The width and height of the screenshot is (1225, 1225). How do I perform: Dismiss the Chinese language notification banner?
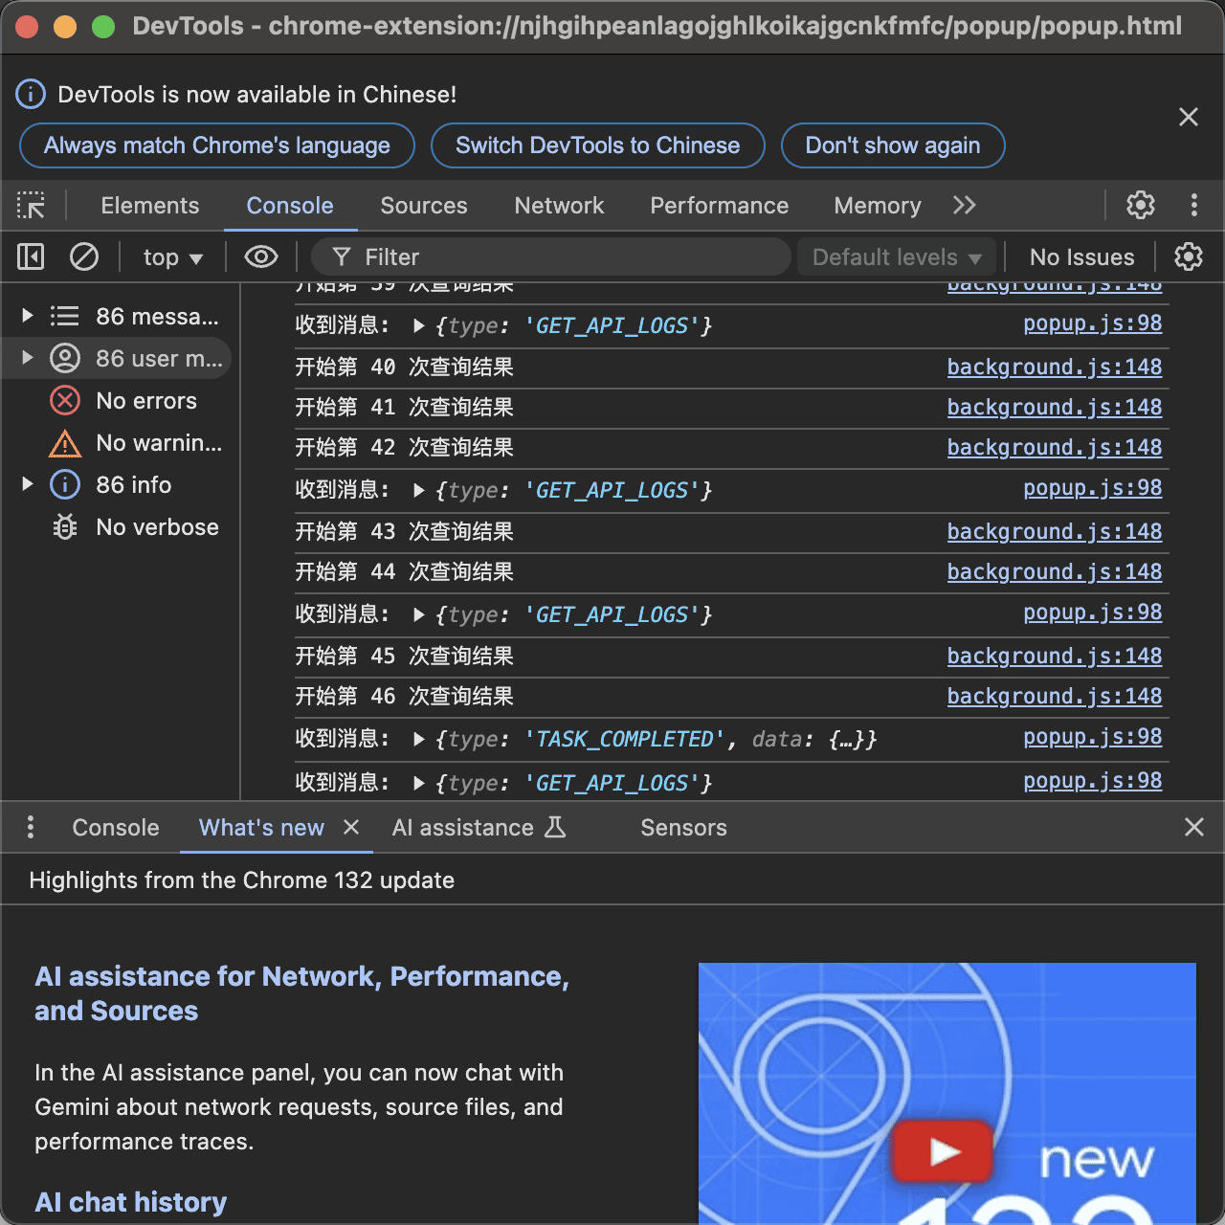(x=1189, y=117)
